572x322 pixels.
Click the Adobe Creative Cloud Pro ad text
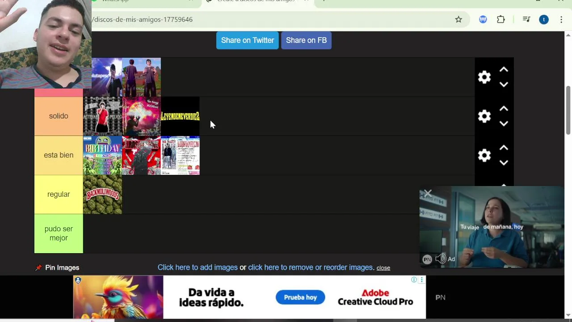375,297
